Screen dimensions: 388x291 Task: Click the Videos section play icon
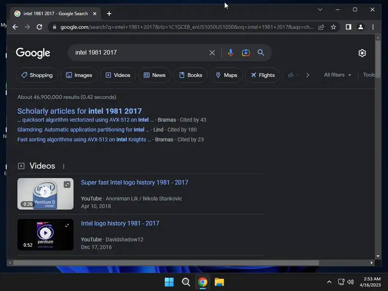pyautogui.click(x=21, y=166)
